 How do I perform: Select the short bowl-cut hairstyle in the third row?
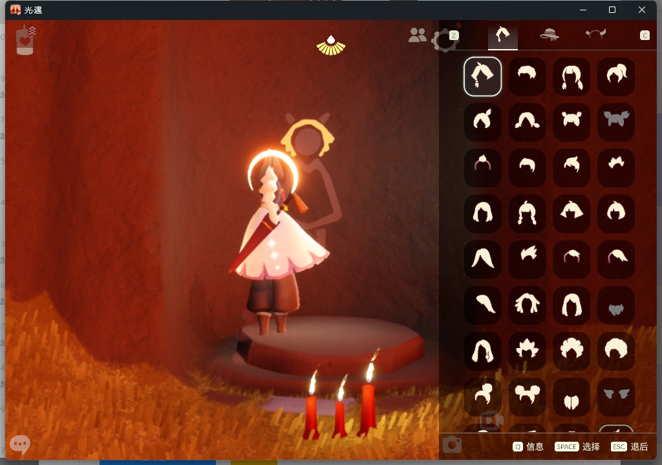point(527,168)
